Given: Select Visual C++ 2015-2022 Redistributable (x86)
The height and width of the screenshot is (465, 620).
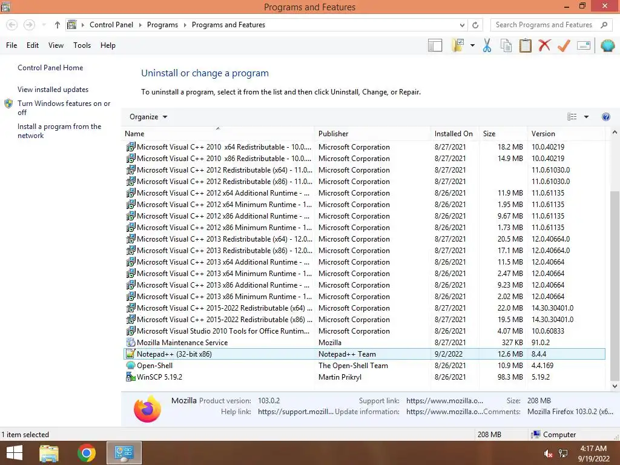Looking at the screenshot, I should 364,320.
